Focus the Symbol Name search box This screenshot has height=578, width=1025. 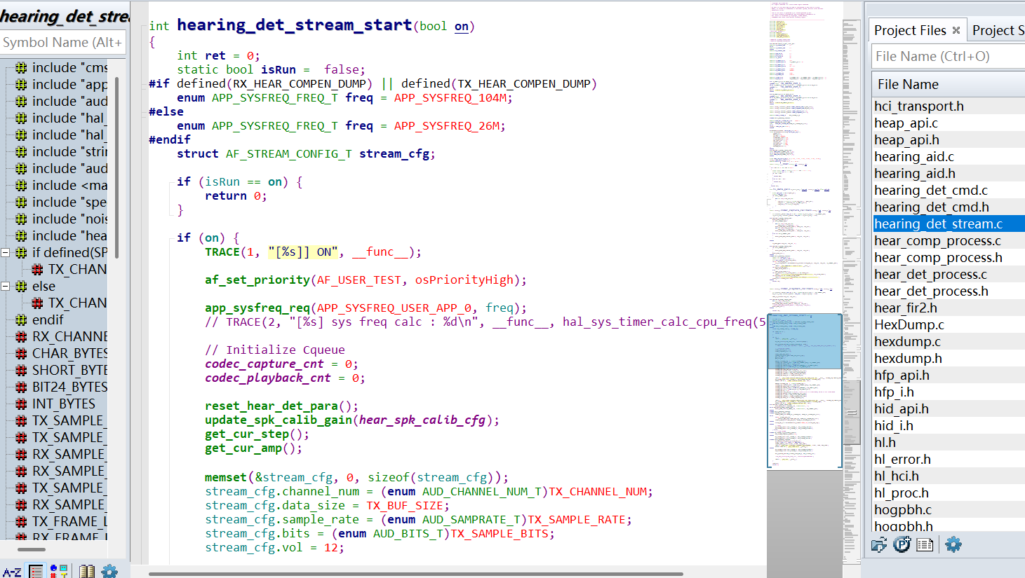[x=63, y=42]
